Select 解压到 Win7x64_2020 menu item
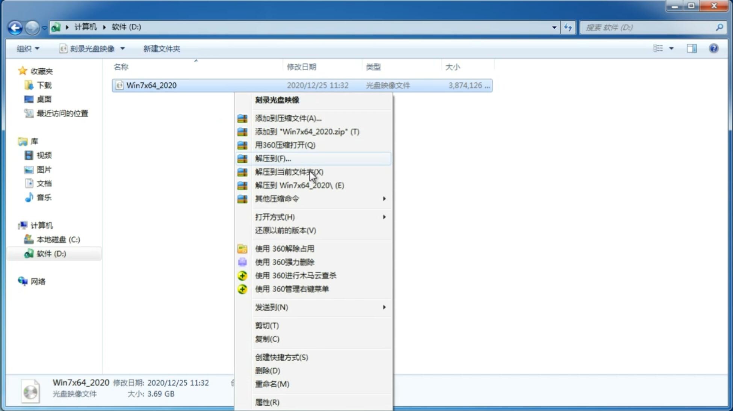 pyautogui.click(x=299, y=185)
